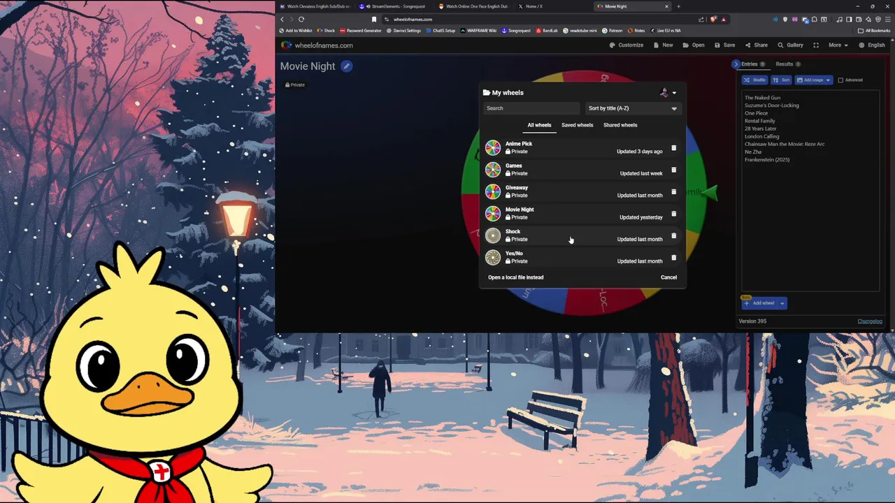Open the Games wheel row
This screenshot has width=895, height=503.
click(x=582, y=170)
